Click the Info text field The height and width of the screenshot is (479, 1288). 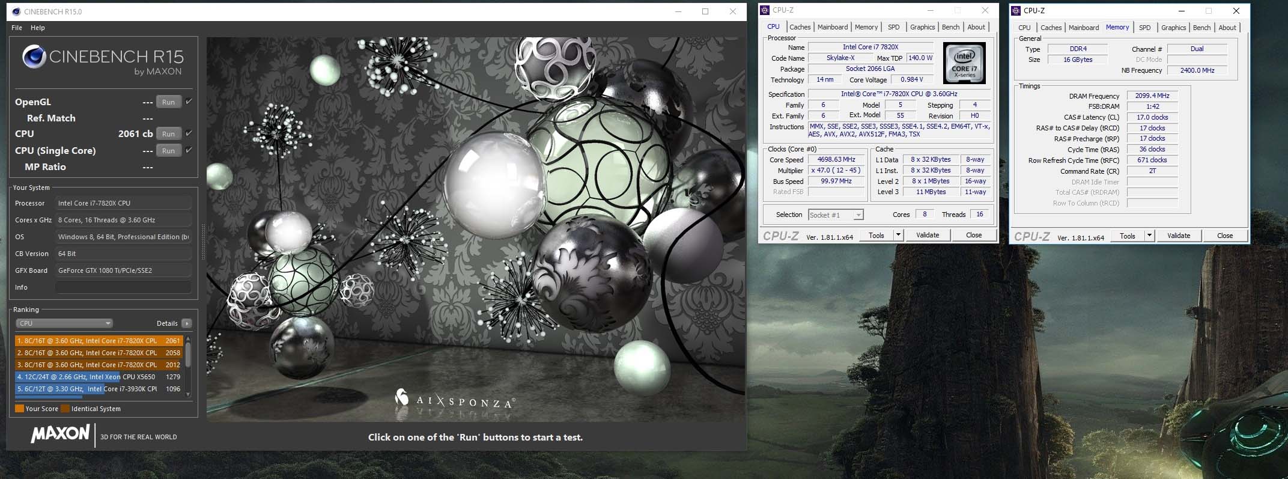coord(123,287)
